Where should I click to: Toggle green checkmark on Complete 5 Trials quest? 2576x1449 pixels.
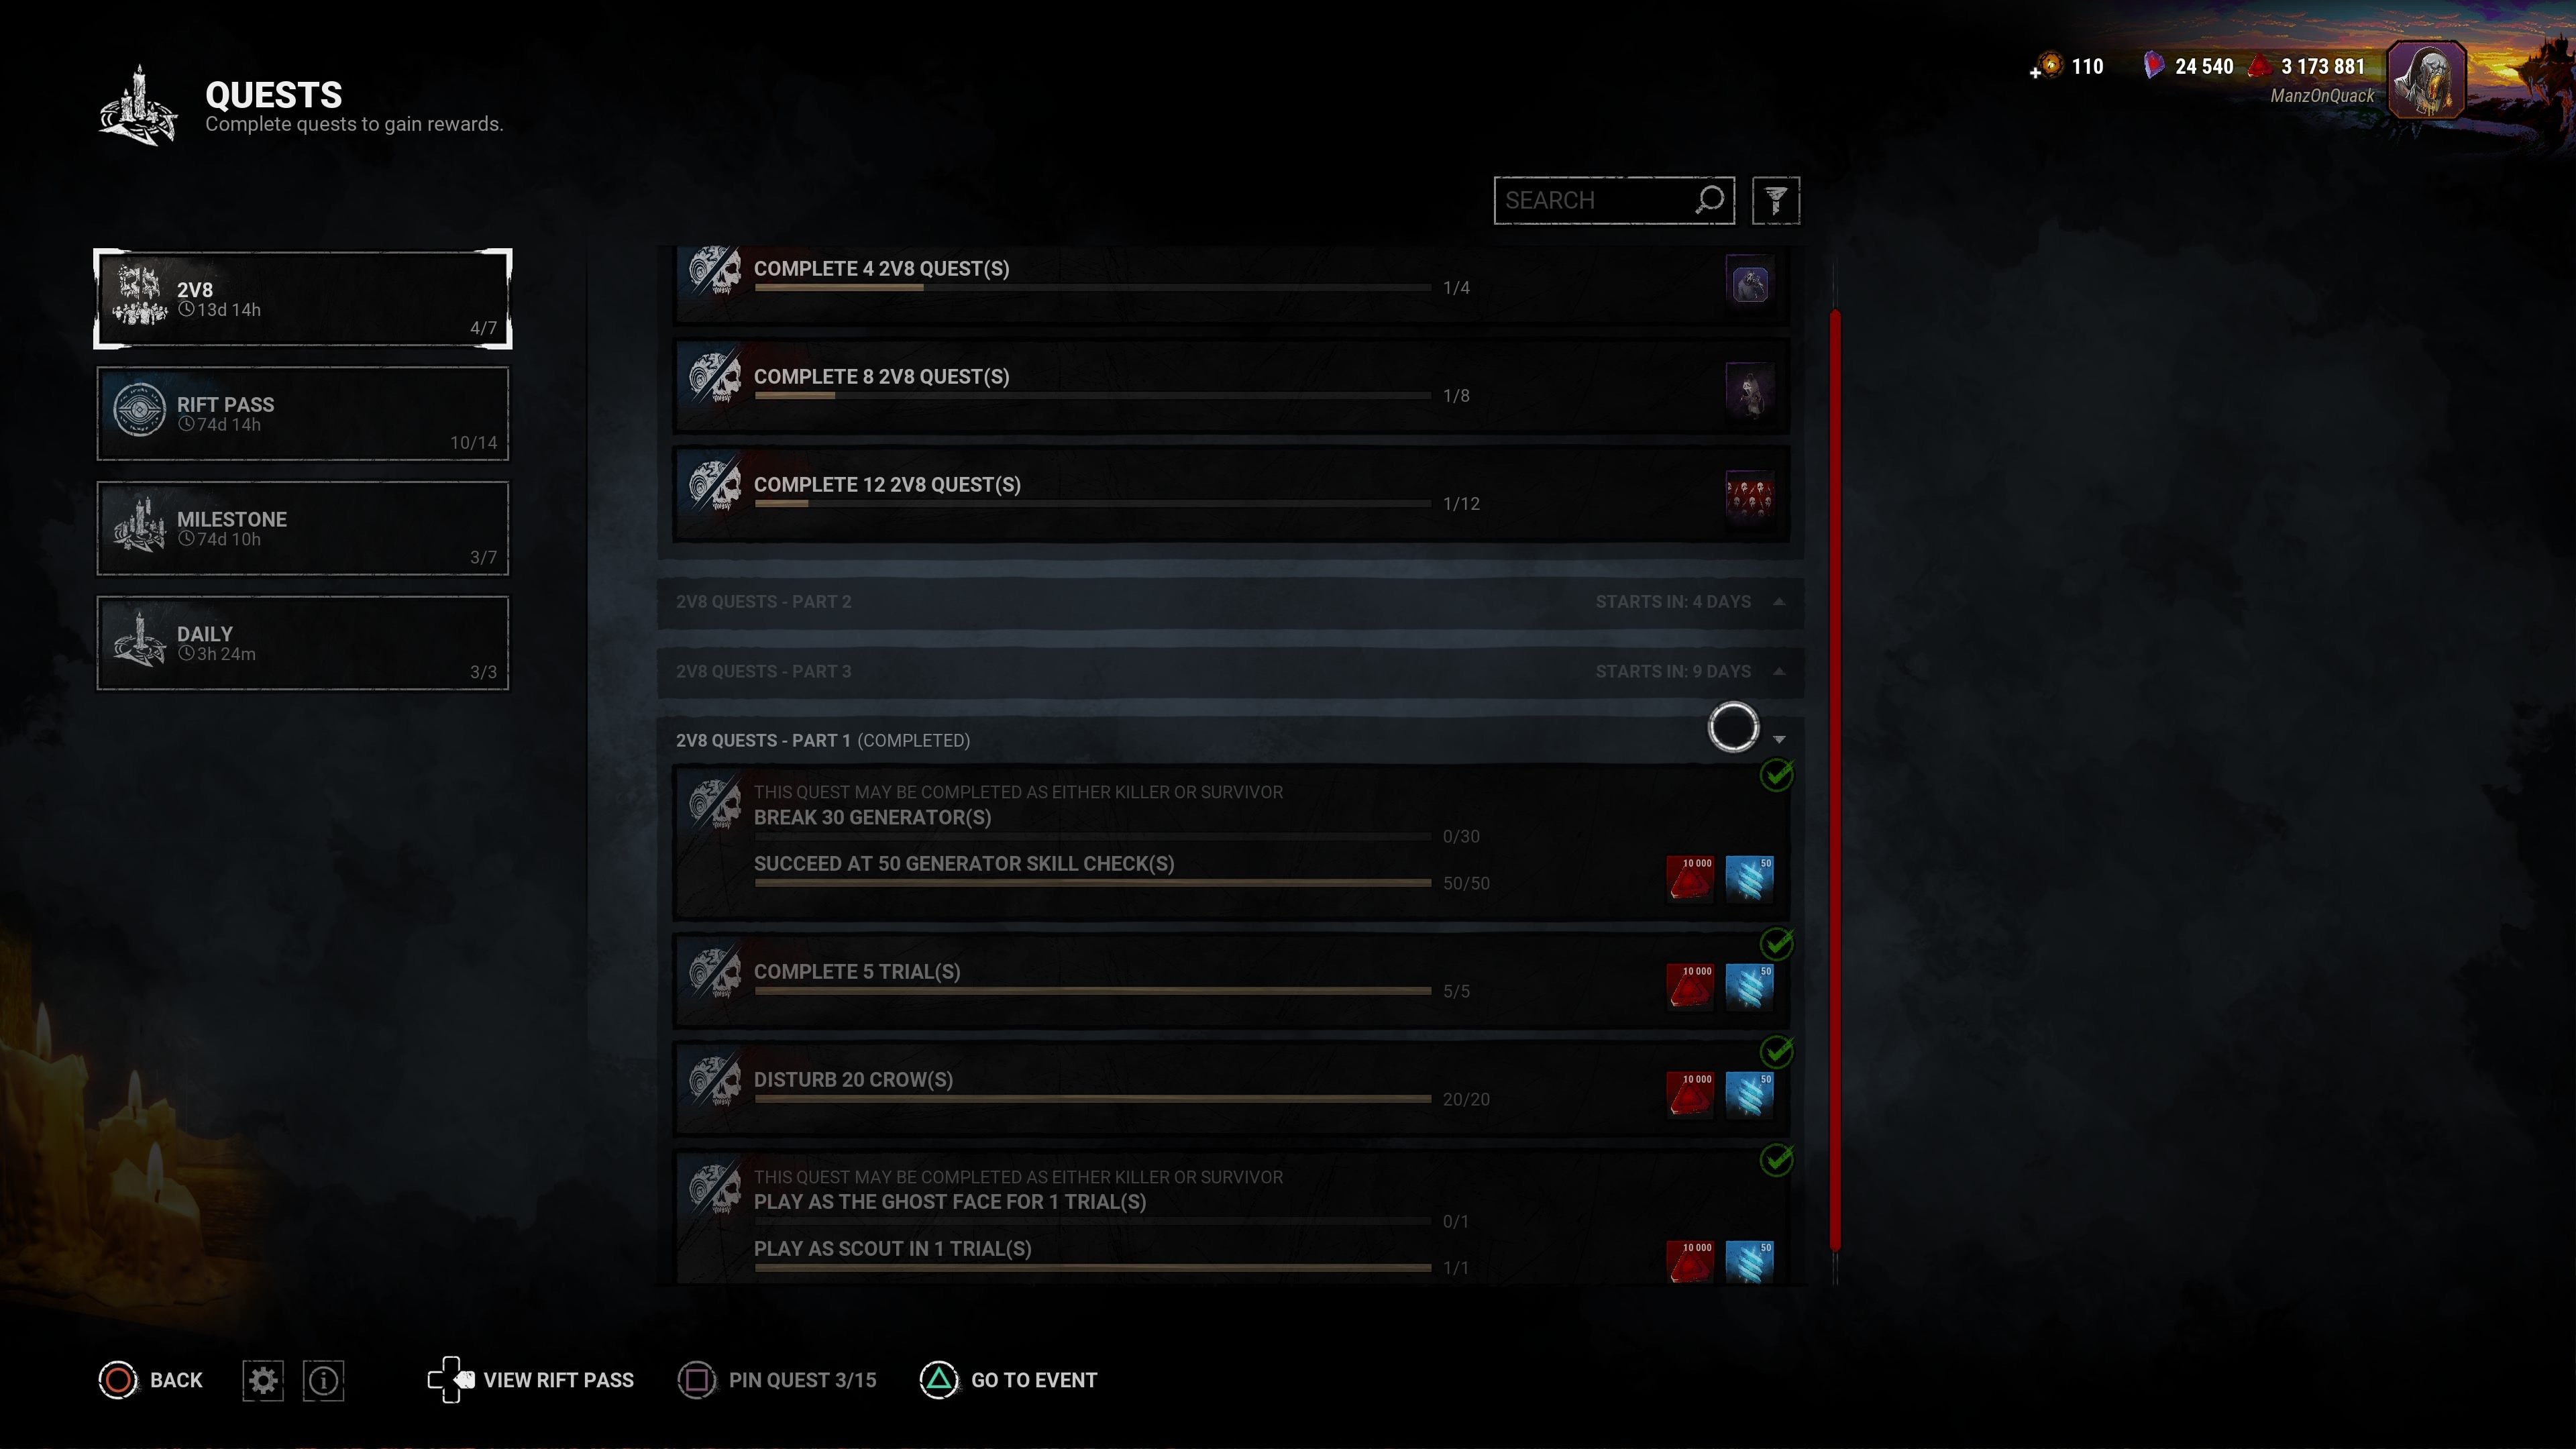(1776, 943)
